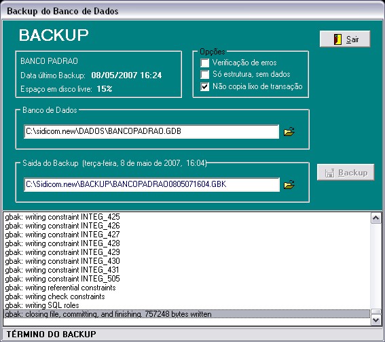Click the log scrollbar up arrow
The width and height of the screenshot is (385, 342).
pos(376,218)
